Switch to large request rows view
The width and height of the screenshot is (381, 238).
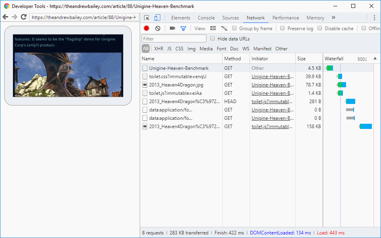(x=213, y=29)
